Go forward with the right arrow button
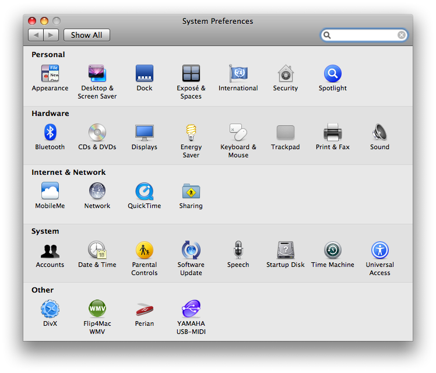Image resolution: width=436 pixels, height=373 pixels. (51, 35)
